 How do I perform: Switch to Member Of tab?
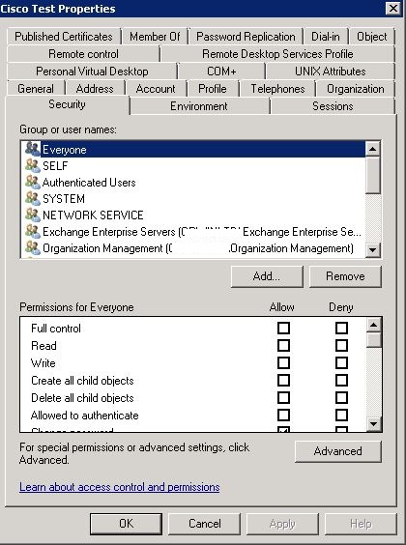[x=155, y=37]
